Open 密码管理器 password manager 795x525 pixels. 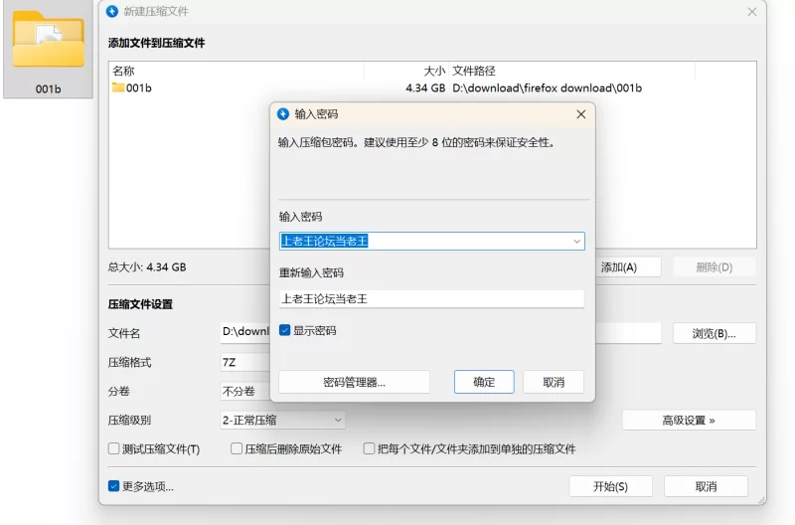[354, 382]
